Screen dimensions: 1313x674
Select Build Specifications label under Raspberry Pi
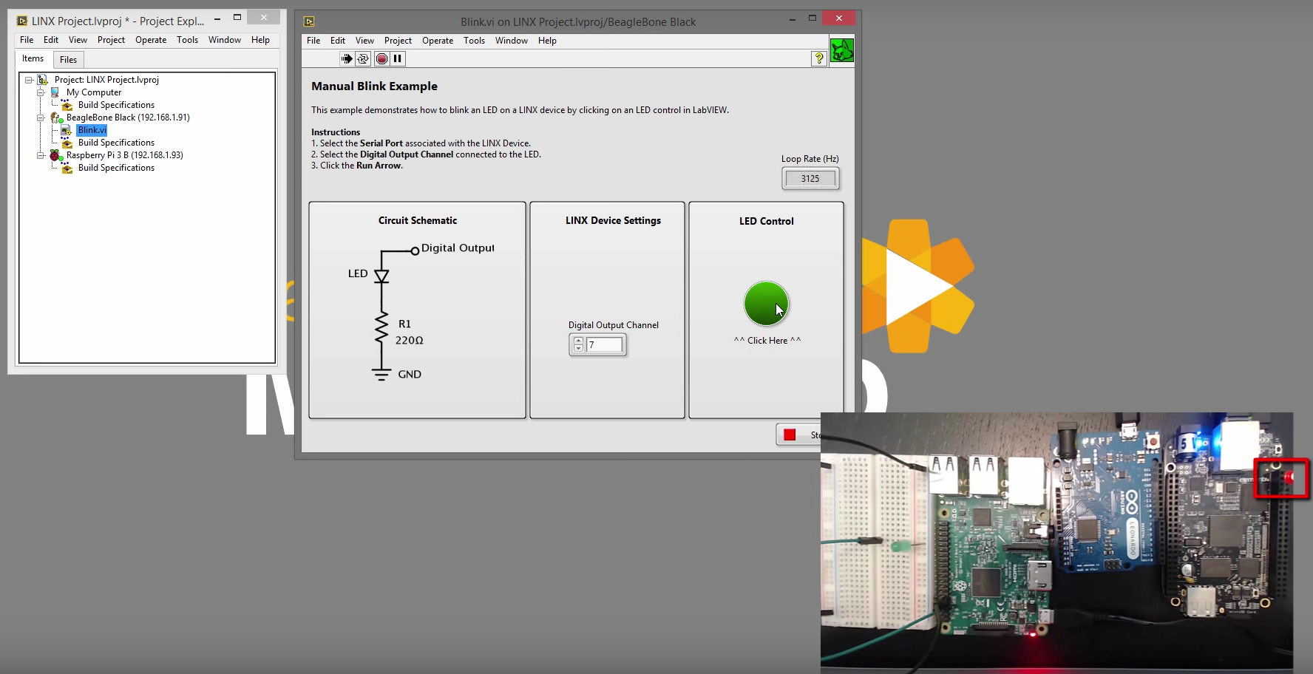(x=116, y=168)
